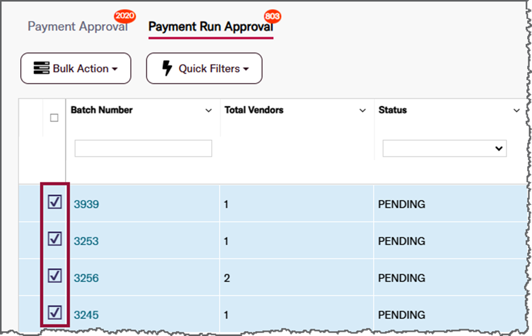Follow the batch 3256 link

click(86, 278)
